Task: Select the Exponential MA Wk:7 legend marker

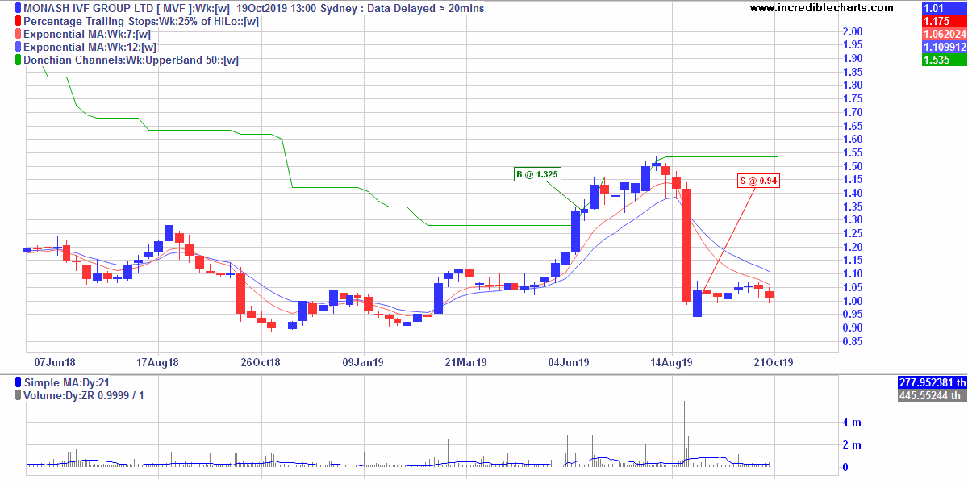Action: [19, 34]
